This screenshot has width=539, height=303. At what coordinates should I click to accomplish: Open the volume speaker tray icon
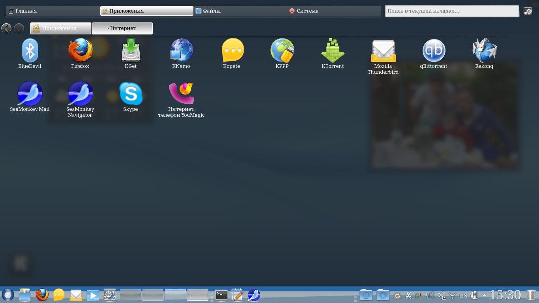point(430,295)
